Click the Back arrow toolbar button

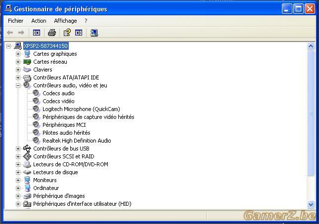[10, 33]
